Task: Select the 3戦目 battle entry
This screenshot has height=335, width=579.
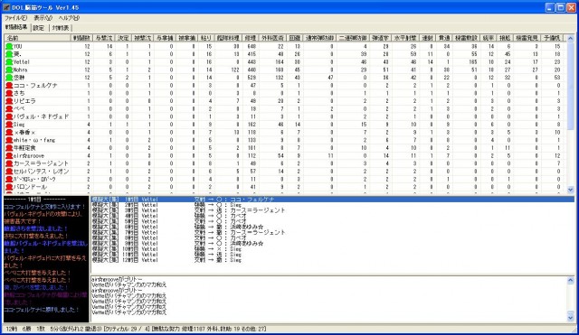Action: click(333, 210)
